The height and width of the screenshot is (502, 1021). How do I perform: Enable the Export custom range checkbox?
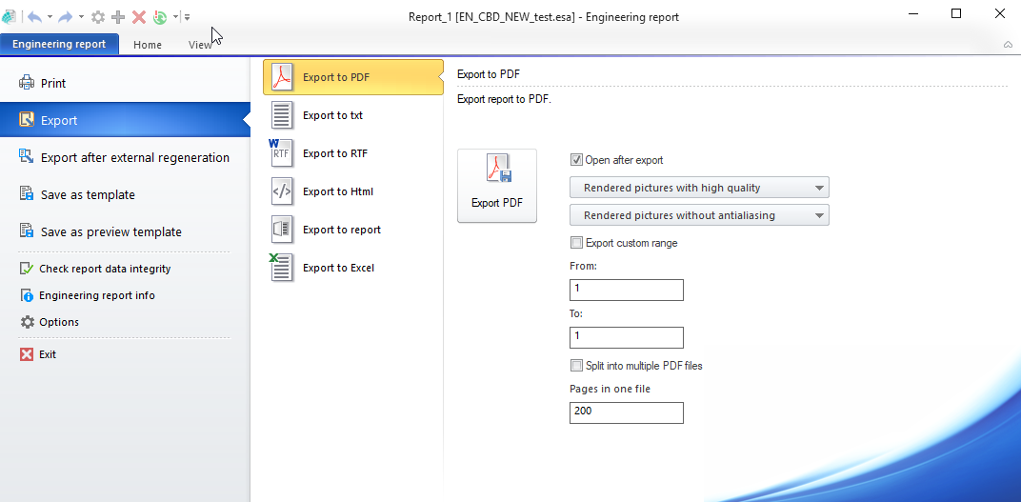[x=576, y=243]
